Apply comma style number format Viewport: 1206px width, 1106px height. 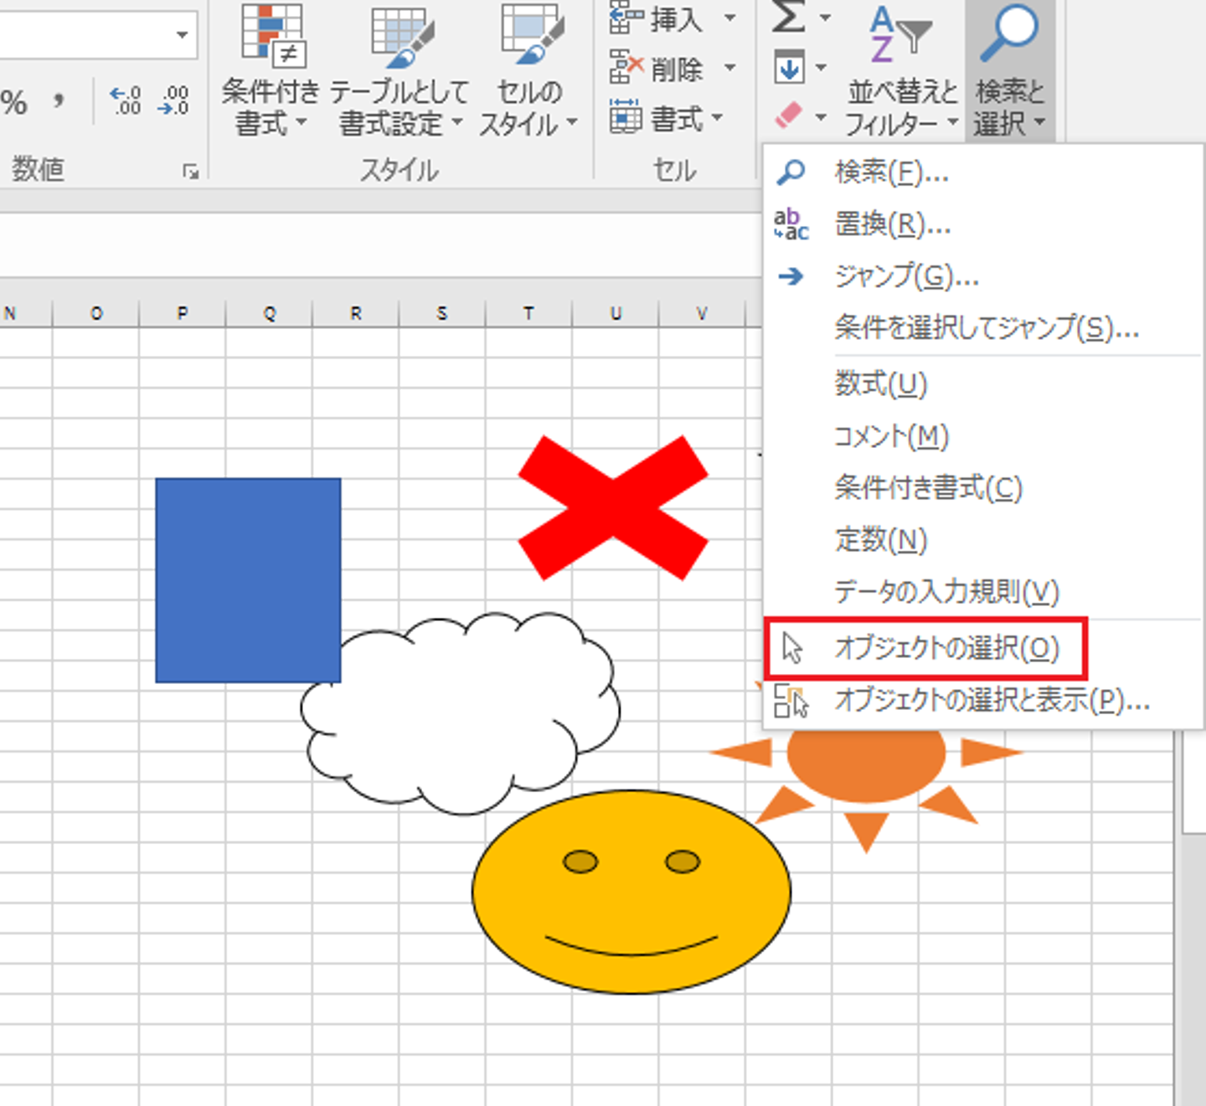[x=58, y=102]
